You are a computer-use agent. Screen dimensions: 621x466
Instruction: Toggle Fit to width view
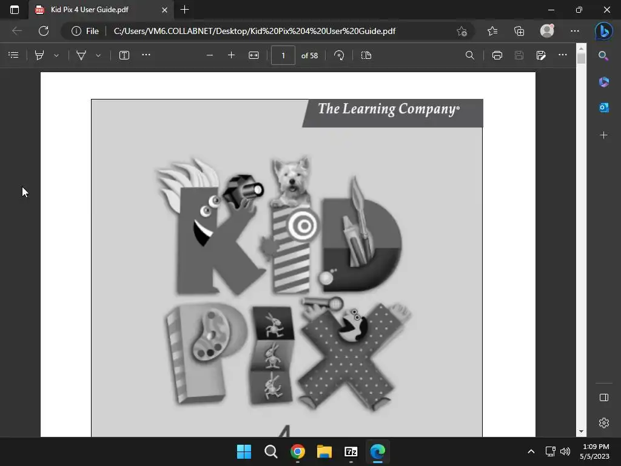pyautogui.click(x=254, y=55)
